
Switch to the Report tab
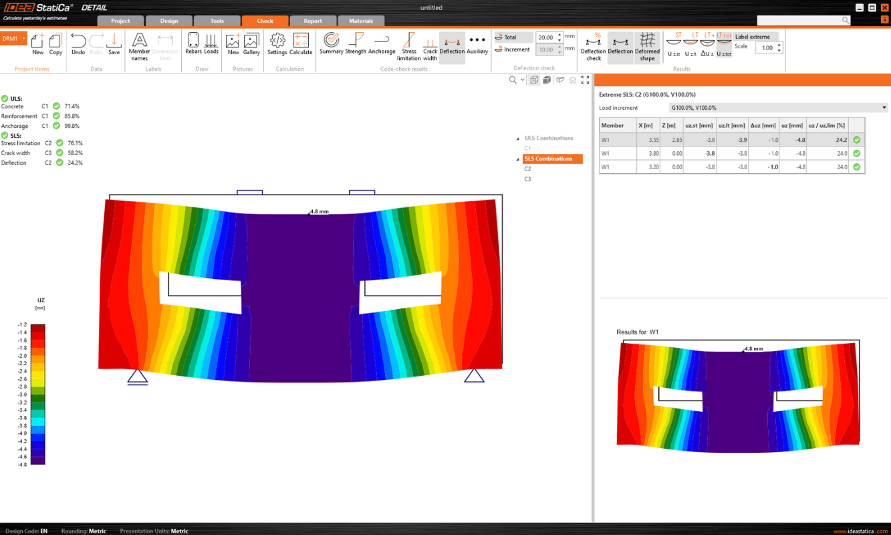tap(312, 21)
